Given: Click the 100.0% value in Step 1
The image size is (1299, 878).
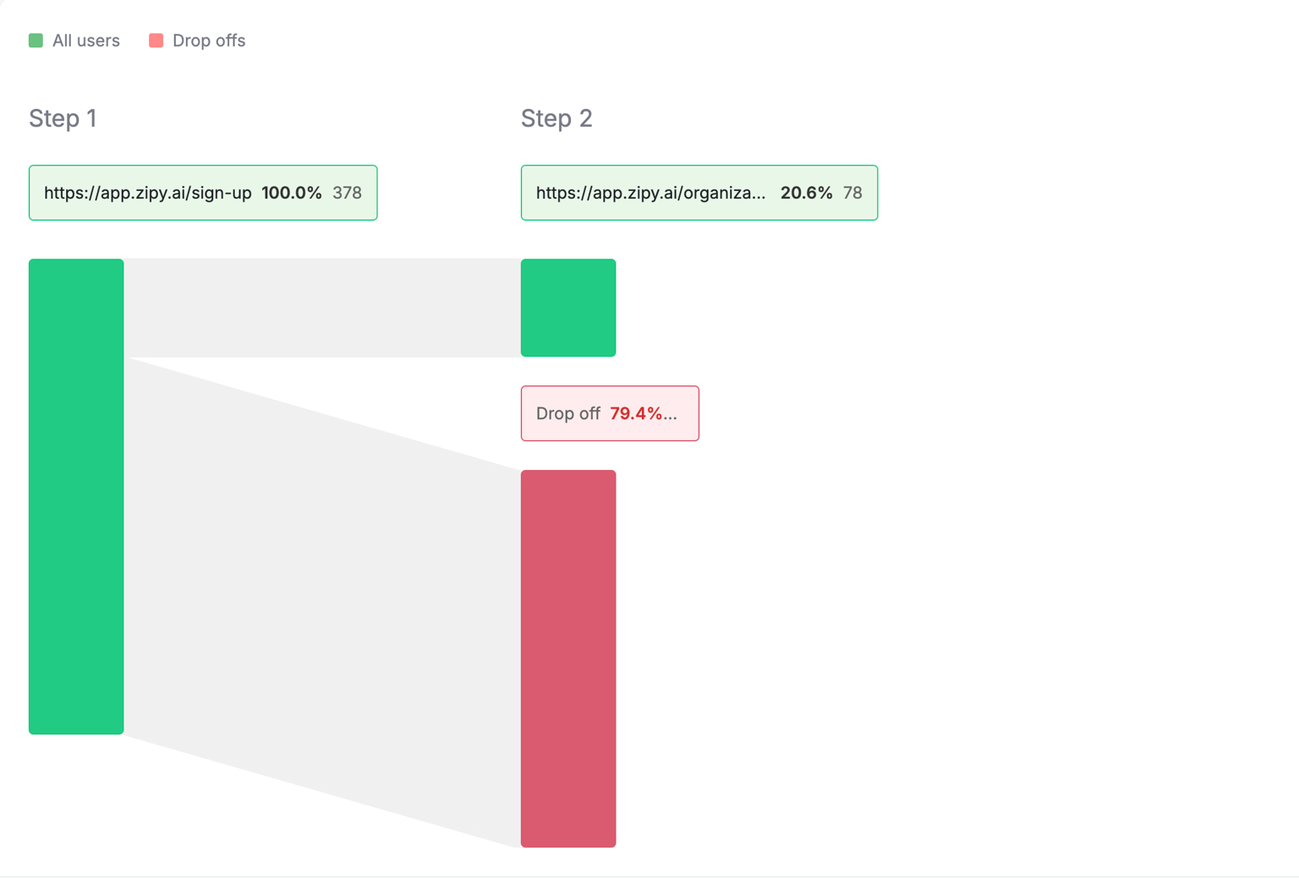Looking at the screenshot, I should tap(291, 193).
